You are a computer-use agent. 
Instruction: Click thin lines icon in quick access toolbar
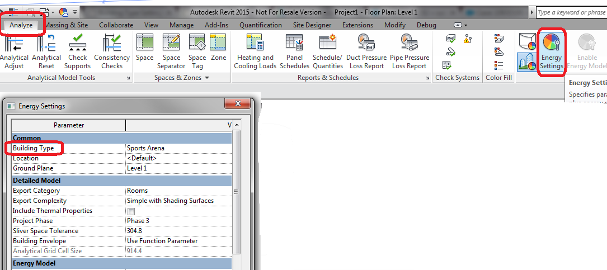(15, 12)
